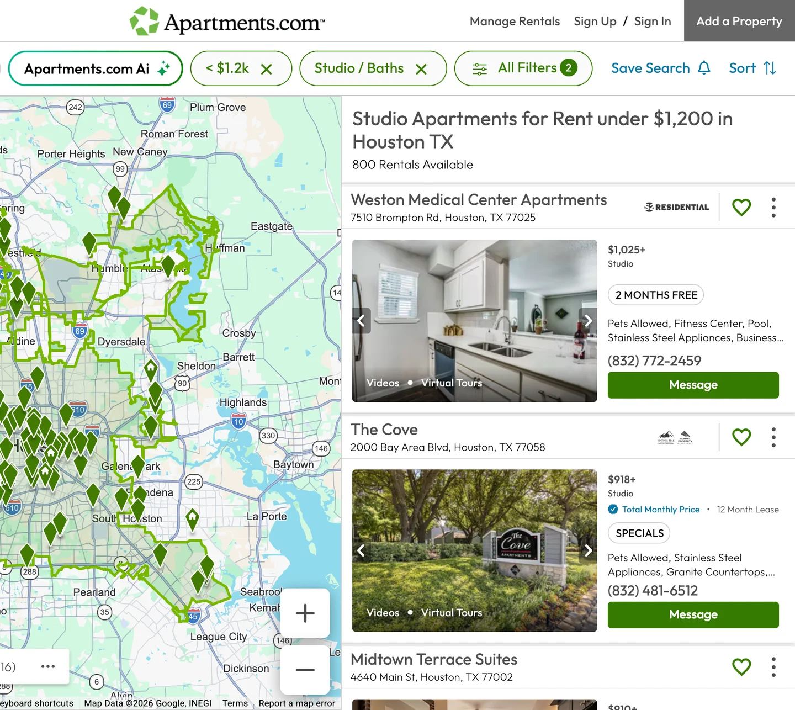Open the map's three-dot options
This screenshot has width=795, height=710.
coord(48,666)
